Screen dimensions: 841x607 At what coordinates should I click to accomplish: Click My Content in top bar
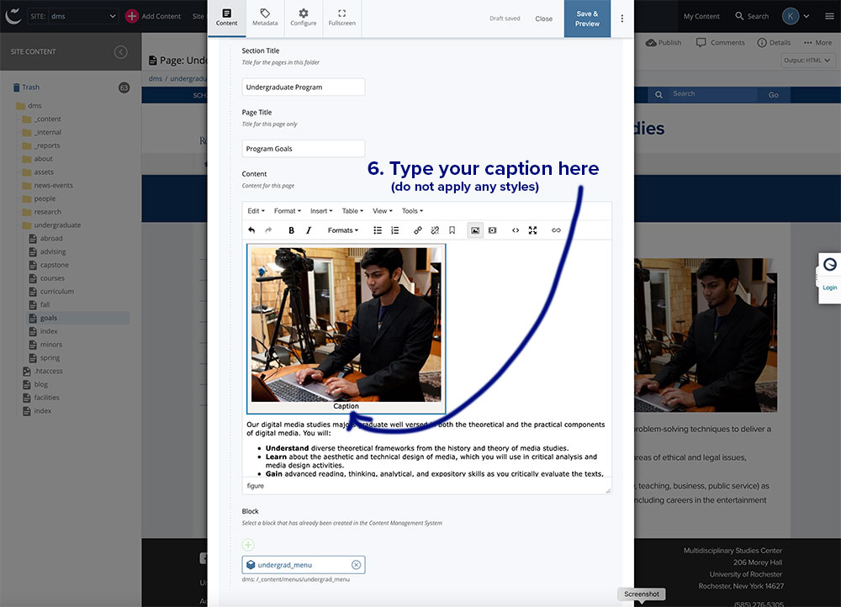(701, 16)
